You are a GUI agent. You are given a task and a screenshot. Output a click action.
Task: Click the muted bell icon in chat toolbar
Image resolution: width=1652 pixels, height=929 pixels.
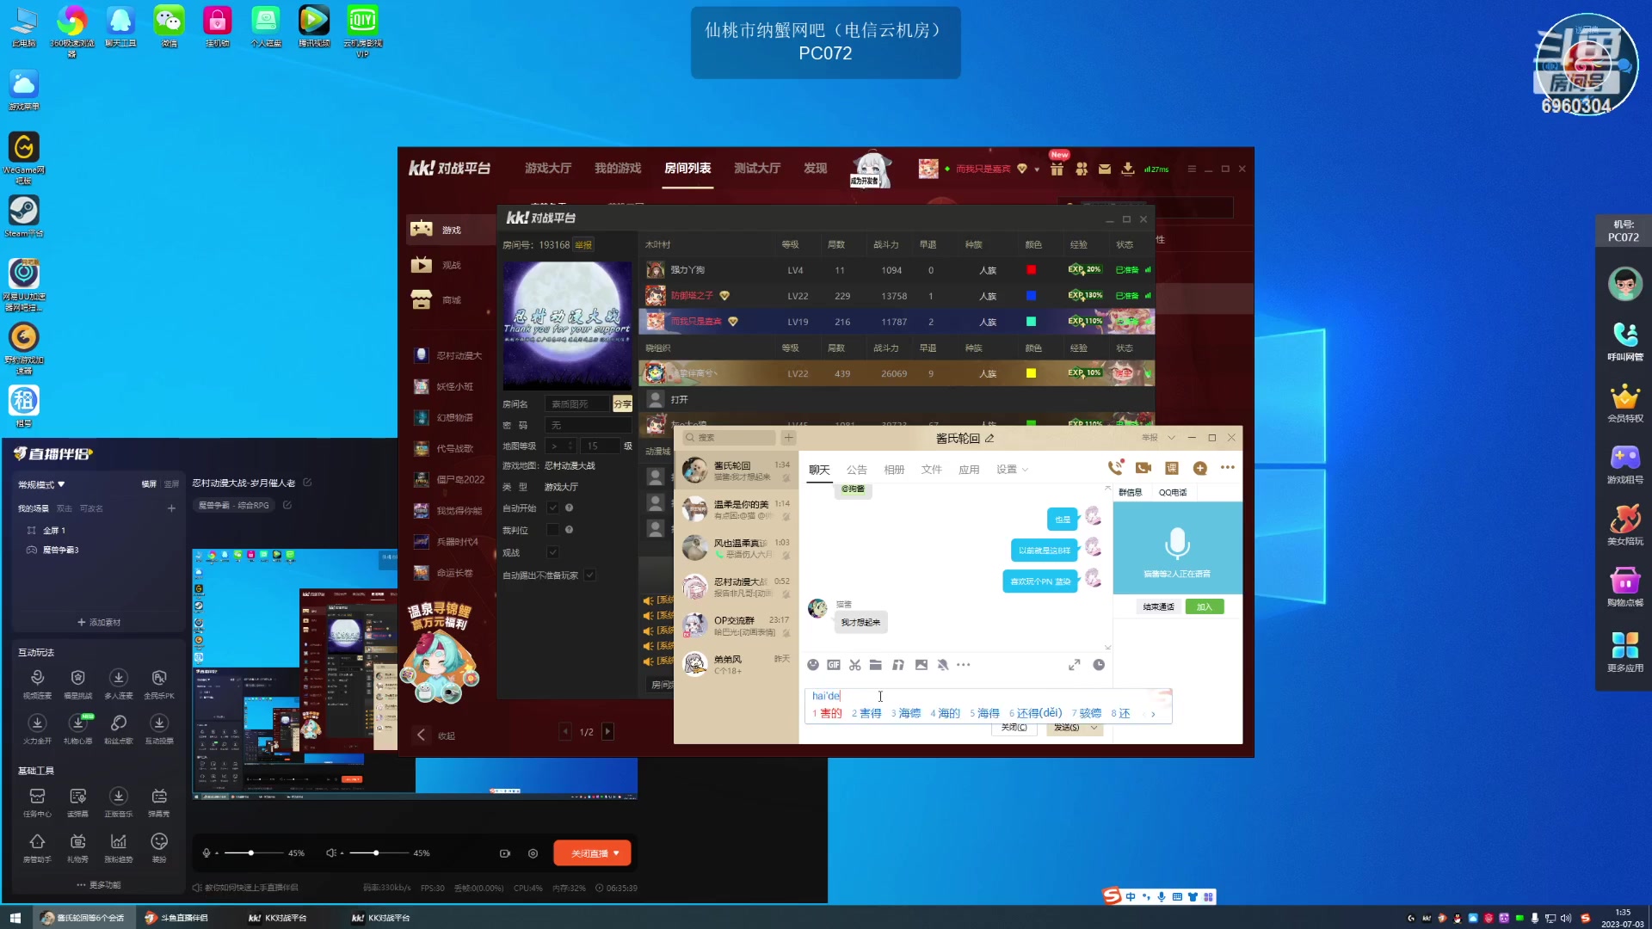pos(942,665)
